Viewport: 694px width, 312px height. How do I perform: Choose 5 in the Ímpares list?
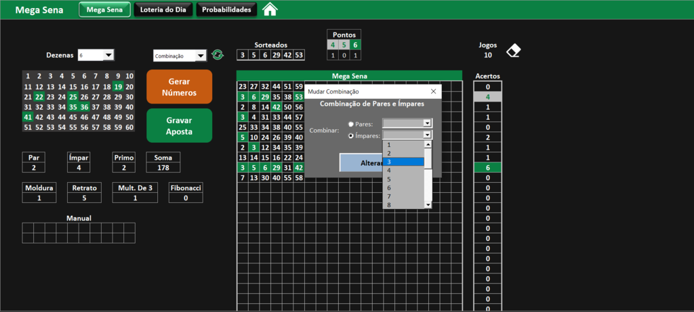pyautogui.click(x=403, y=179)
